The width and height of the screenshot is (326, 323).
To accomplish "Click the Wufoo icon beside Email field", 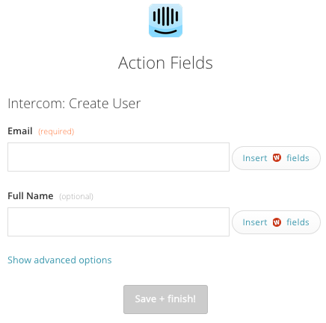I will [277, 157].
